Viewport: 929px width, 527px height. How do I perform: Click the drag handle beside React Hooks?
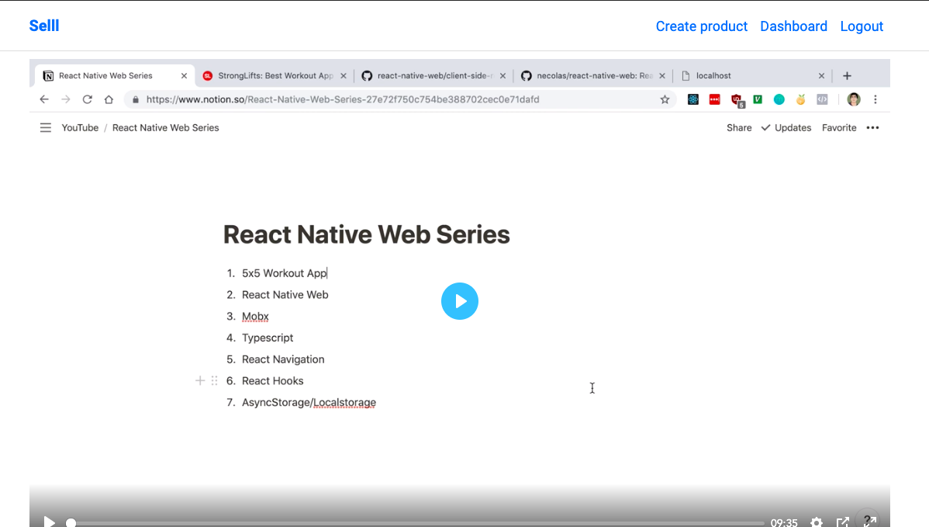coord(215,380)
